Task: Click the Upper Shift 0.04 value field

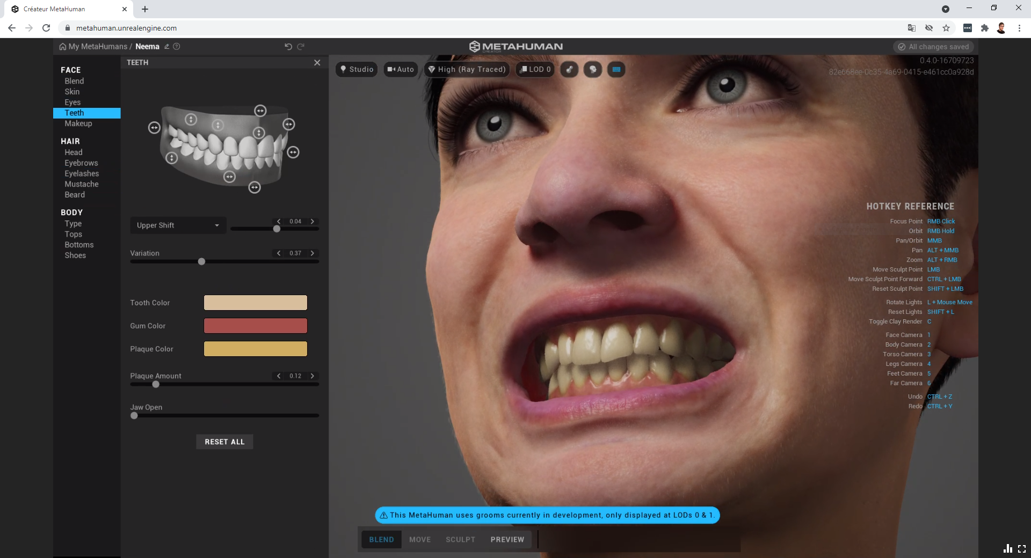Action: click(x=295, y=222)
